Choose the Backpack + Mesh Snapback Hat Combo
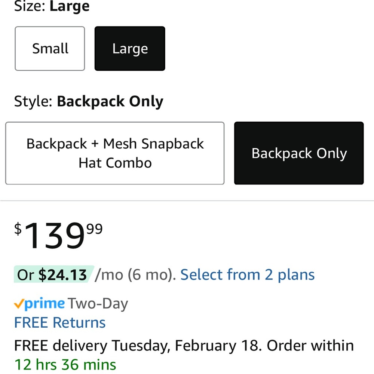The image size is (374, 374). tap(114, 153)
